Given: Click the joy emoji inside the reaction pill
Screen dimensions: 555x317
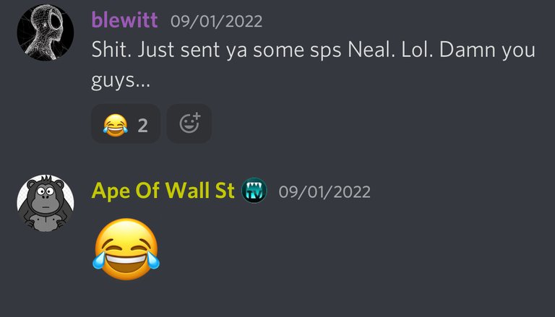Looking at the screenshot, I should click(116, 125).
